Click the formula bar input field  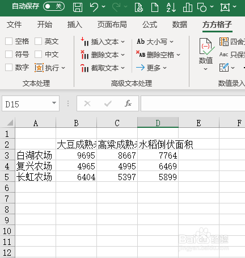click(193, 103)
